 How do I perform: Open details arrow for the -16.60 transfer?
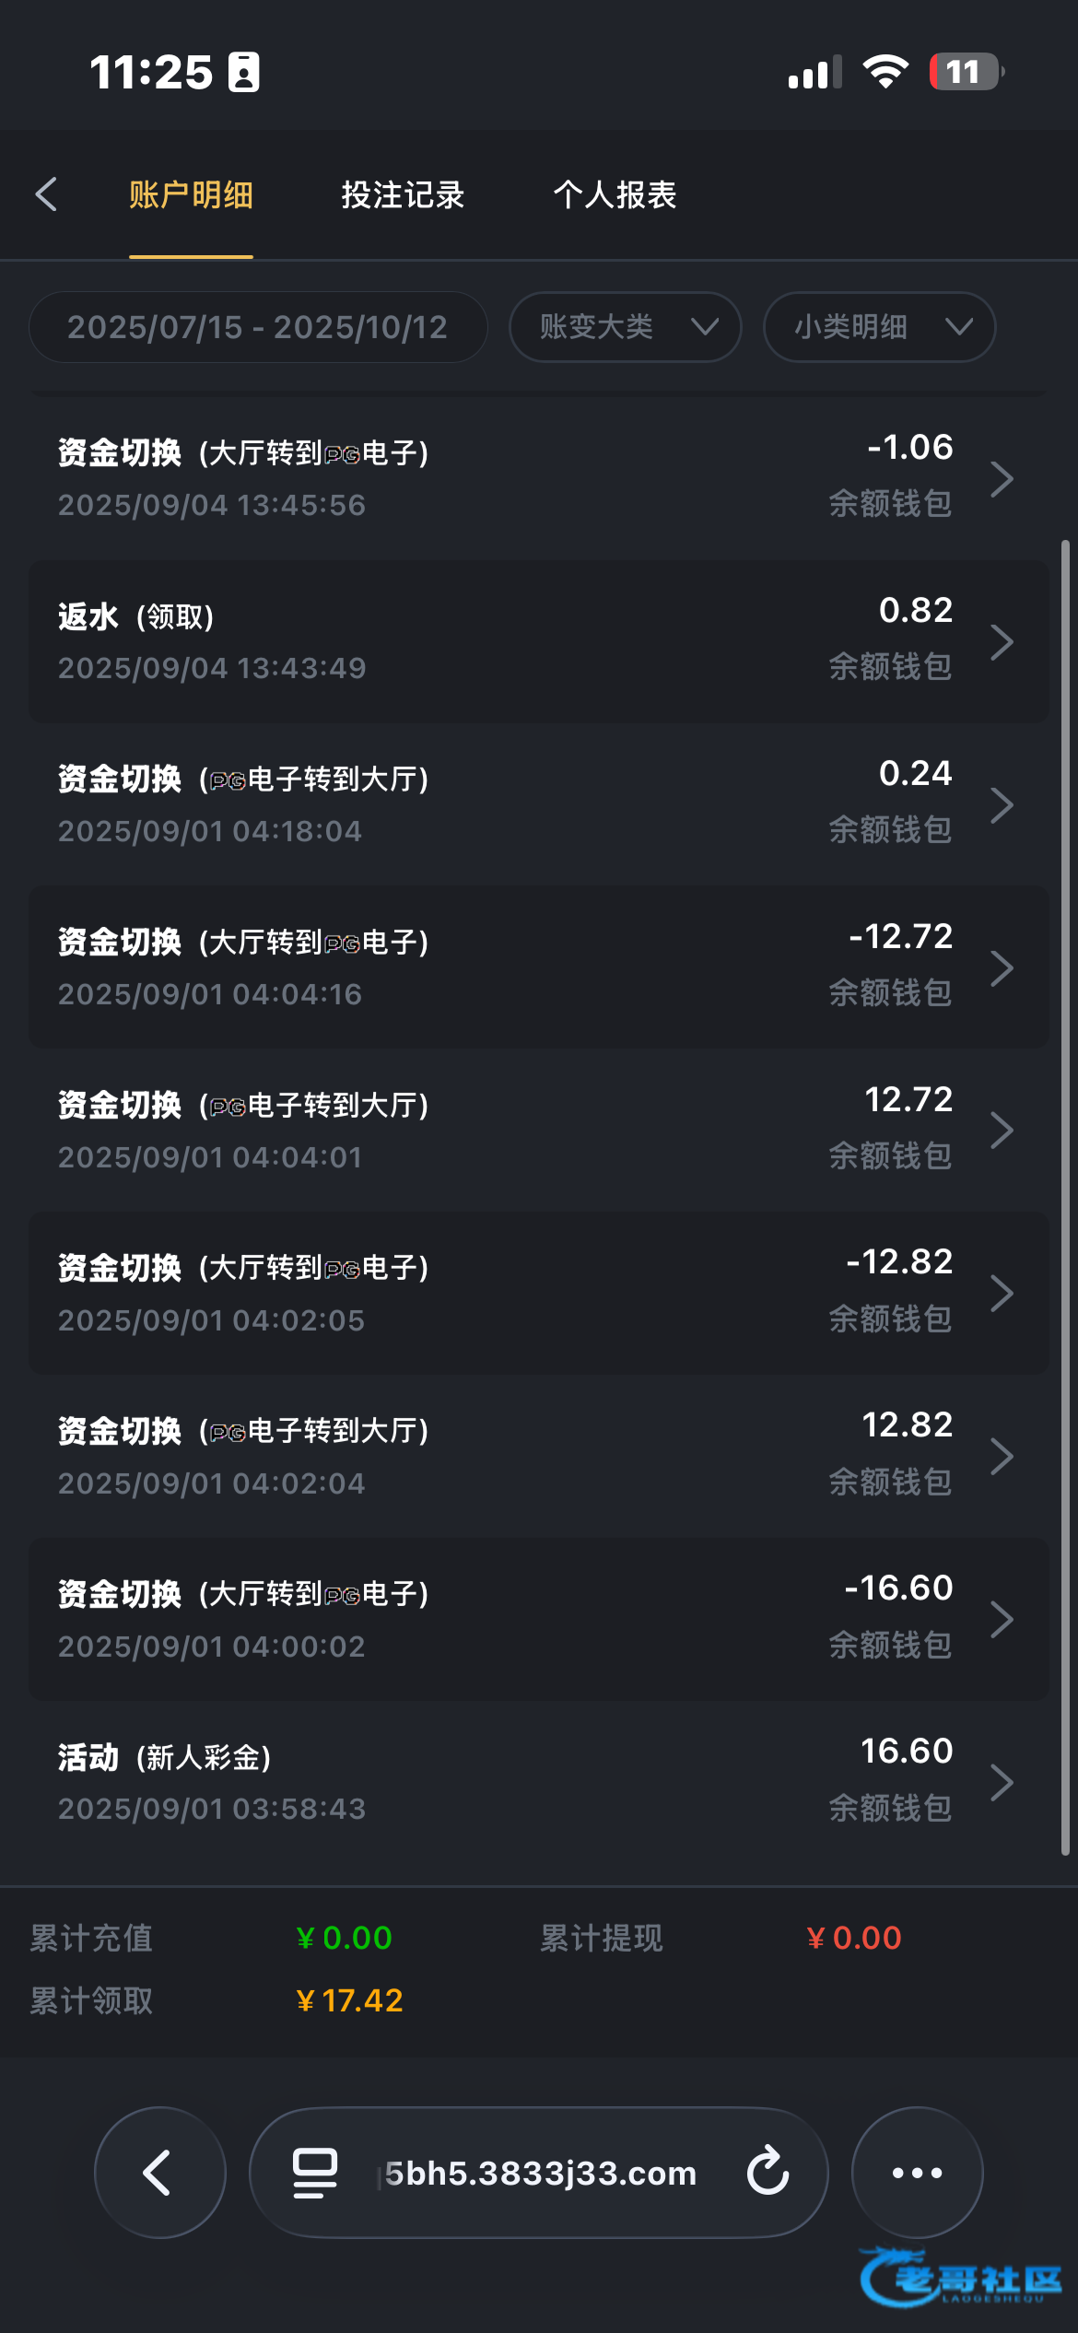pyautogui.click(x=1002, y=1619)
